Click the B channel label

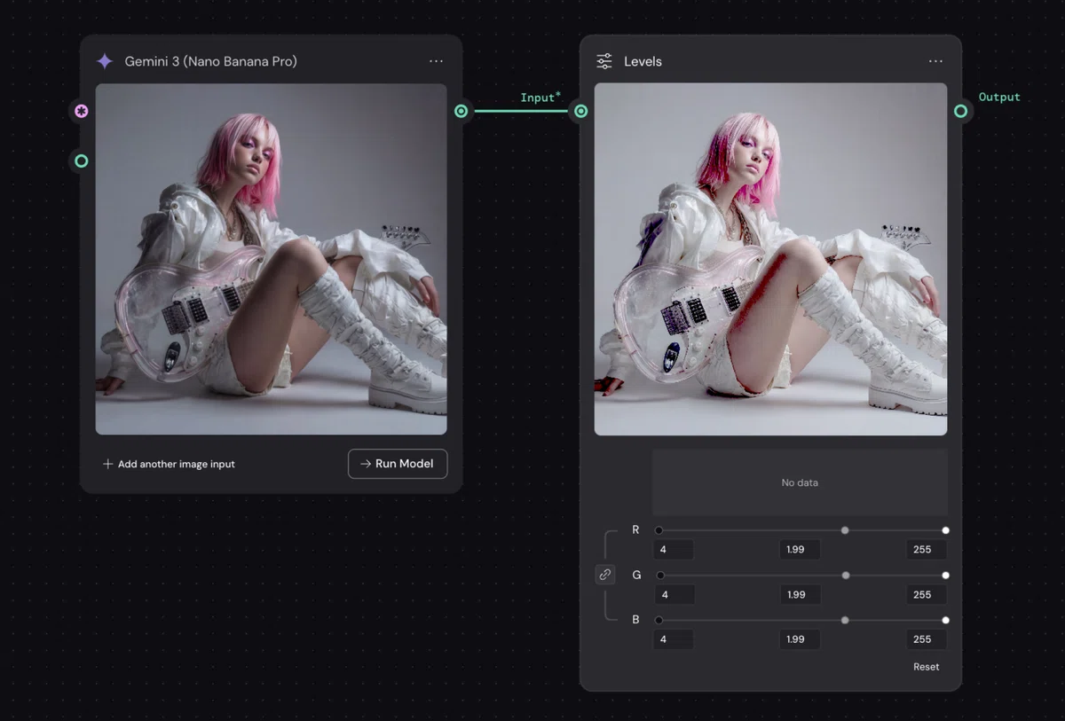(x=635, y=620)
